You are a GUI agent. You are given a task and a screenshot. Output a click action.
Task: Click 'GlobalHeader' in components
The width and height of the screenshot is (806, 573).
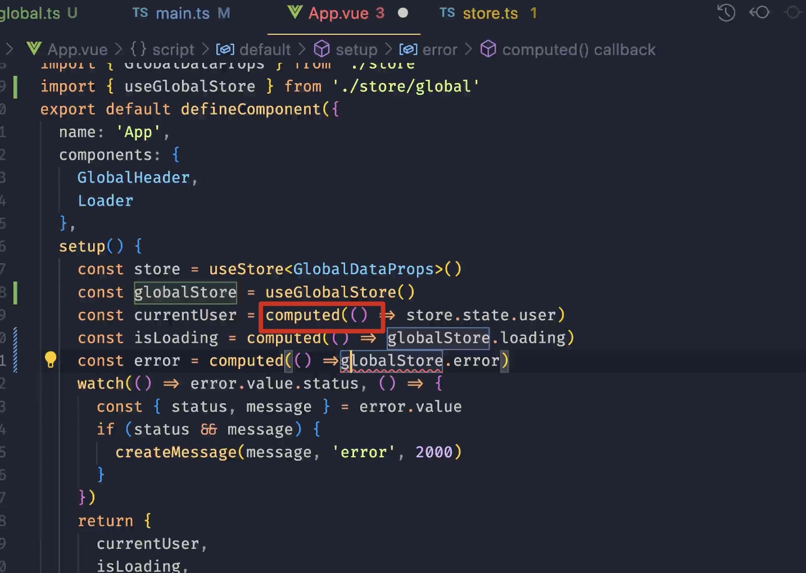pyautogui.click(x=133, y=178)
